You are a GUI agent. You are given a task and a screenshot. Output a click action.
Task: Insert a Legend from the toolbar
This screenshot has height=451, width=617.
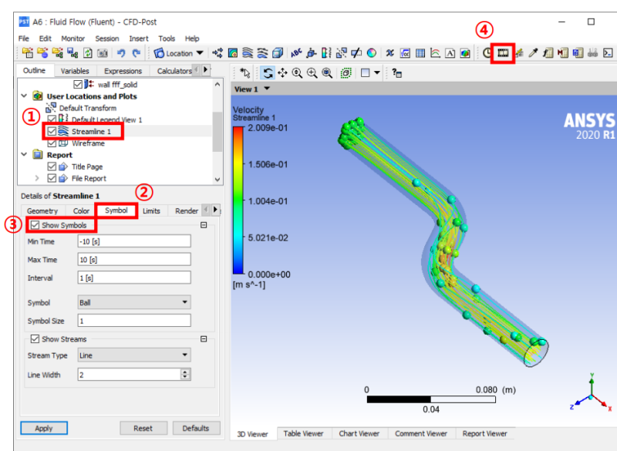pyautogui.click(x=326, y=52)
